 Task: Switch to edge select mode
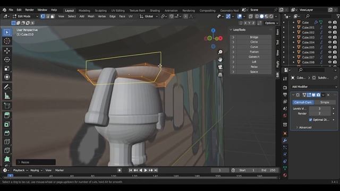coord(48,16)
